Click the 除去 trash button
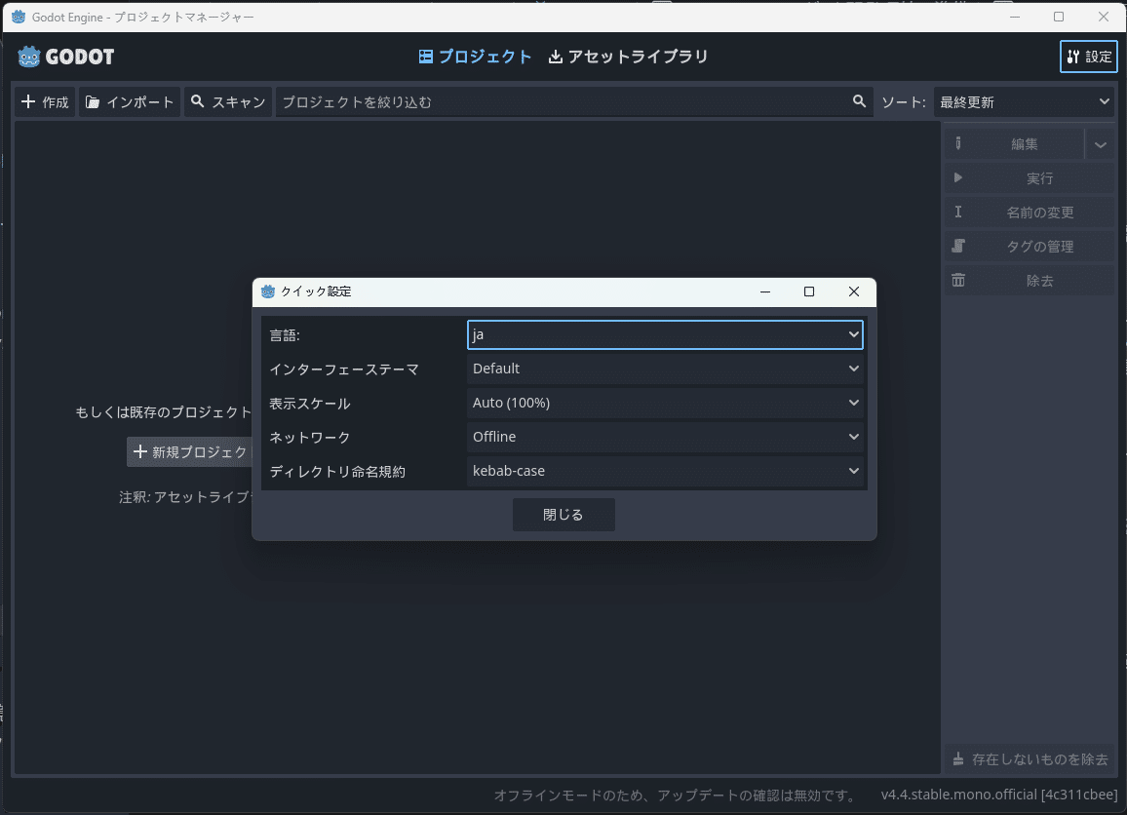1127x815 pixels. (1030, 281)
